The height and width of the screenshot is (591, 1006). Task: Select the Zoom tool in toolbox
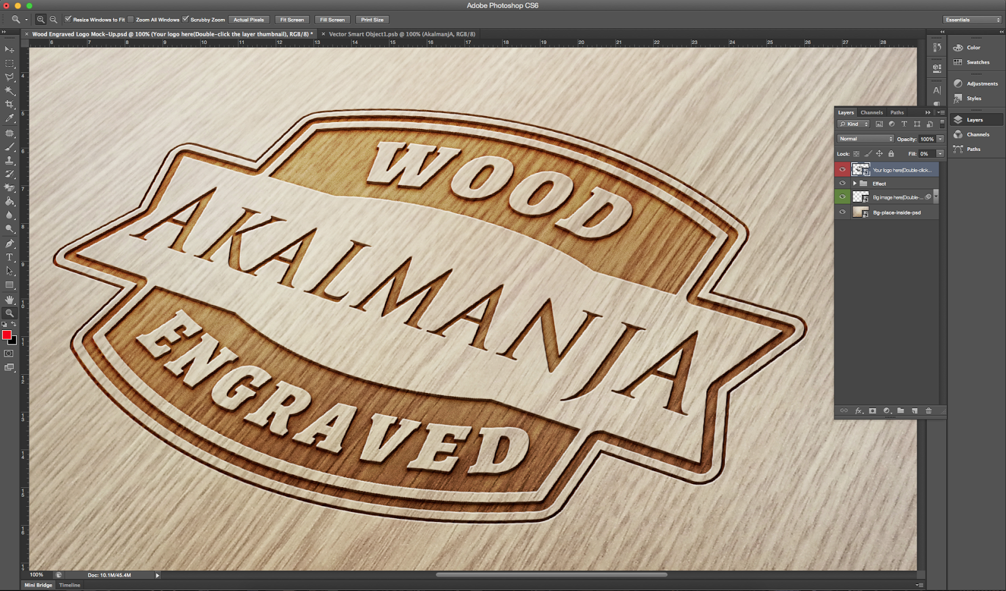pos(9,313)
